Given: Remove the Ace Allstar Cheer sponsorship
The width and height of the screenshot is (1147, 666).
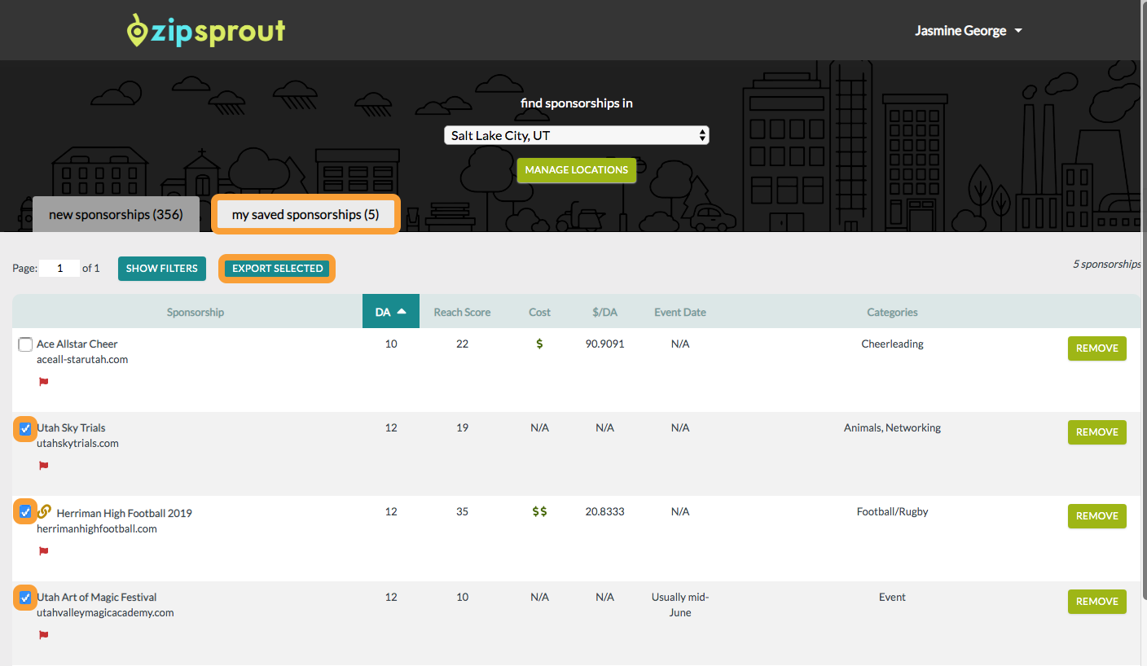Looking at the screenshot, I should coord(1097,348).
